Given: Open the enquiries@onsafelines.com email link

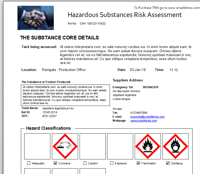Looking at the screenshot, I should (148, 117).
